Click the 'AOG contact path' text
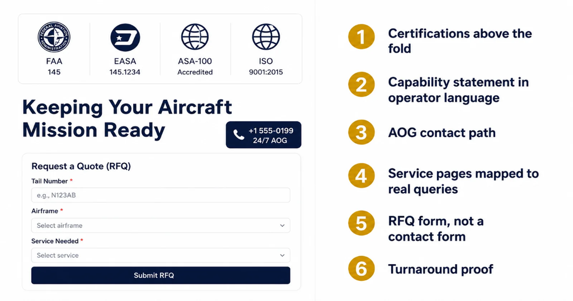 point(442,133)
